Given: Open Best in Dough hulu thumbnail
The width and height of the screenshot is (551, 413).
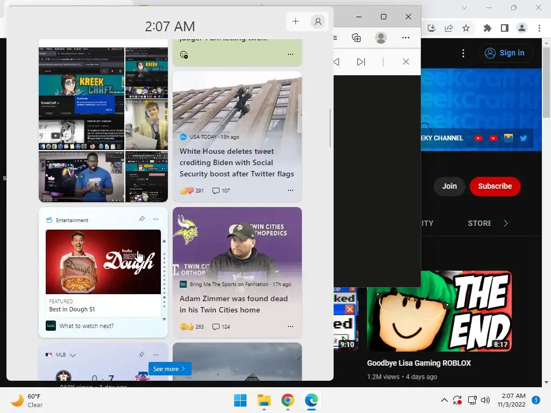Looking at the screenshot, I should tap(103, 262).
